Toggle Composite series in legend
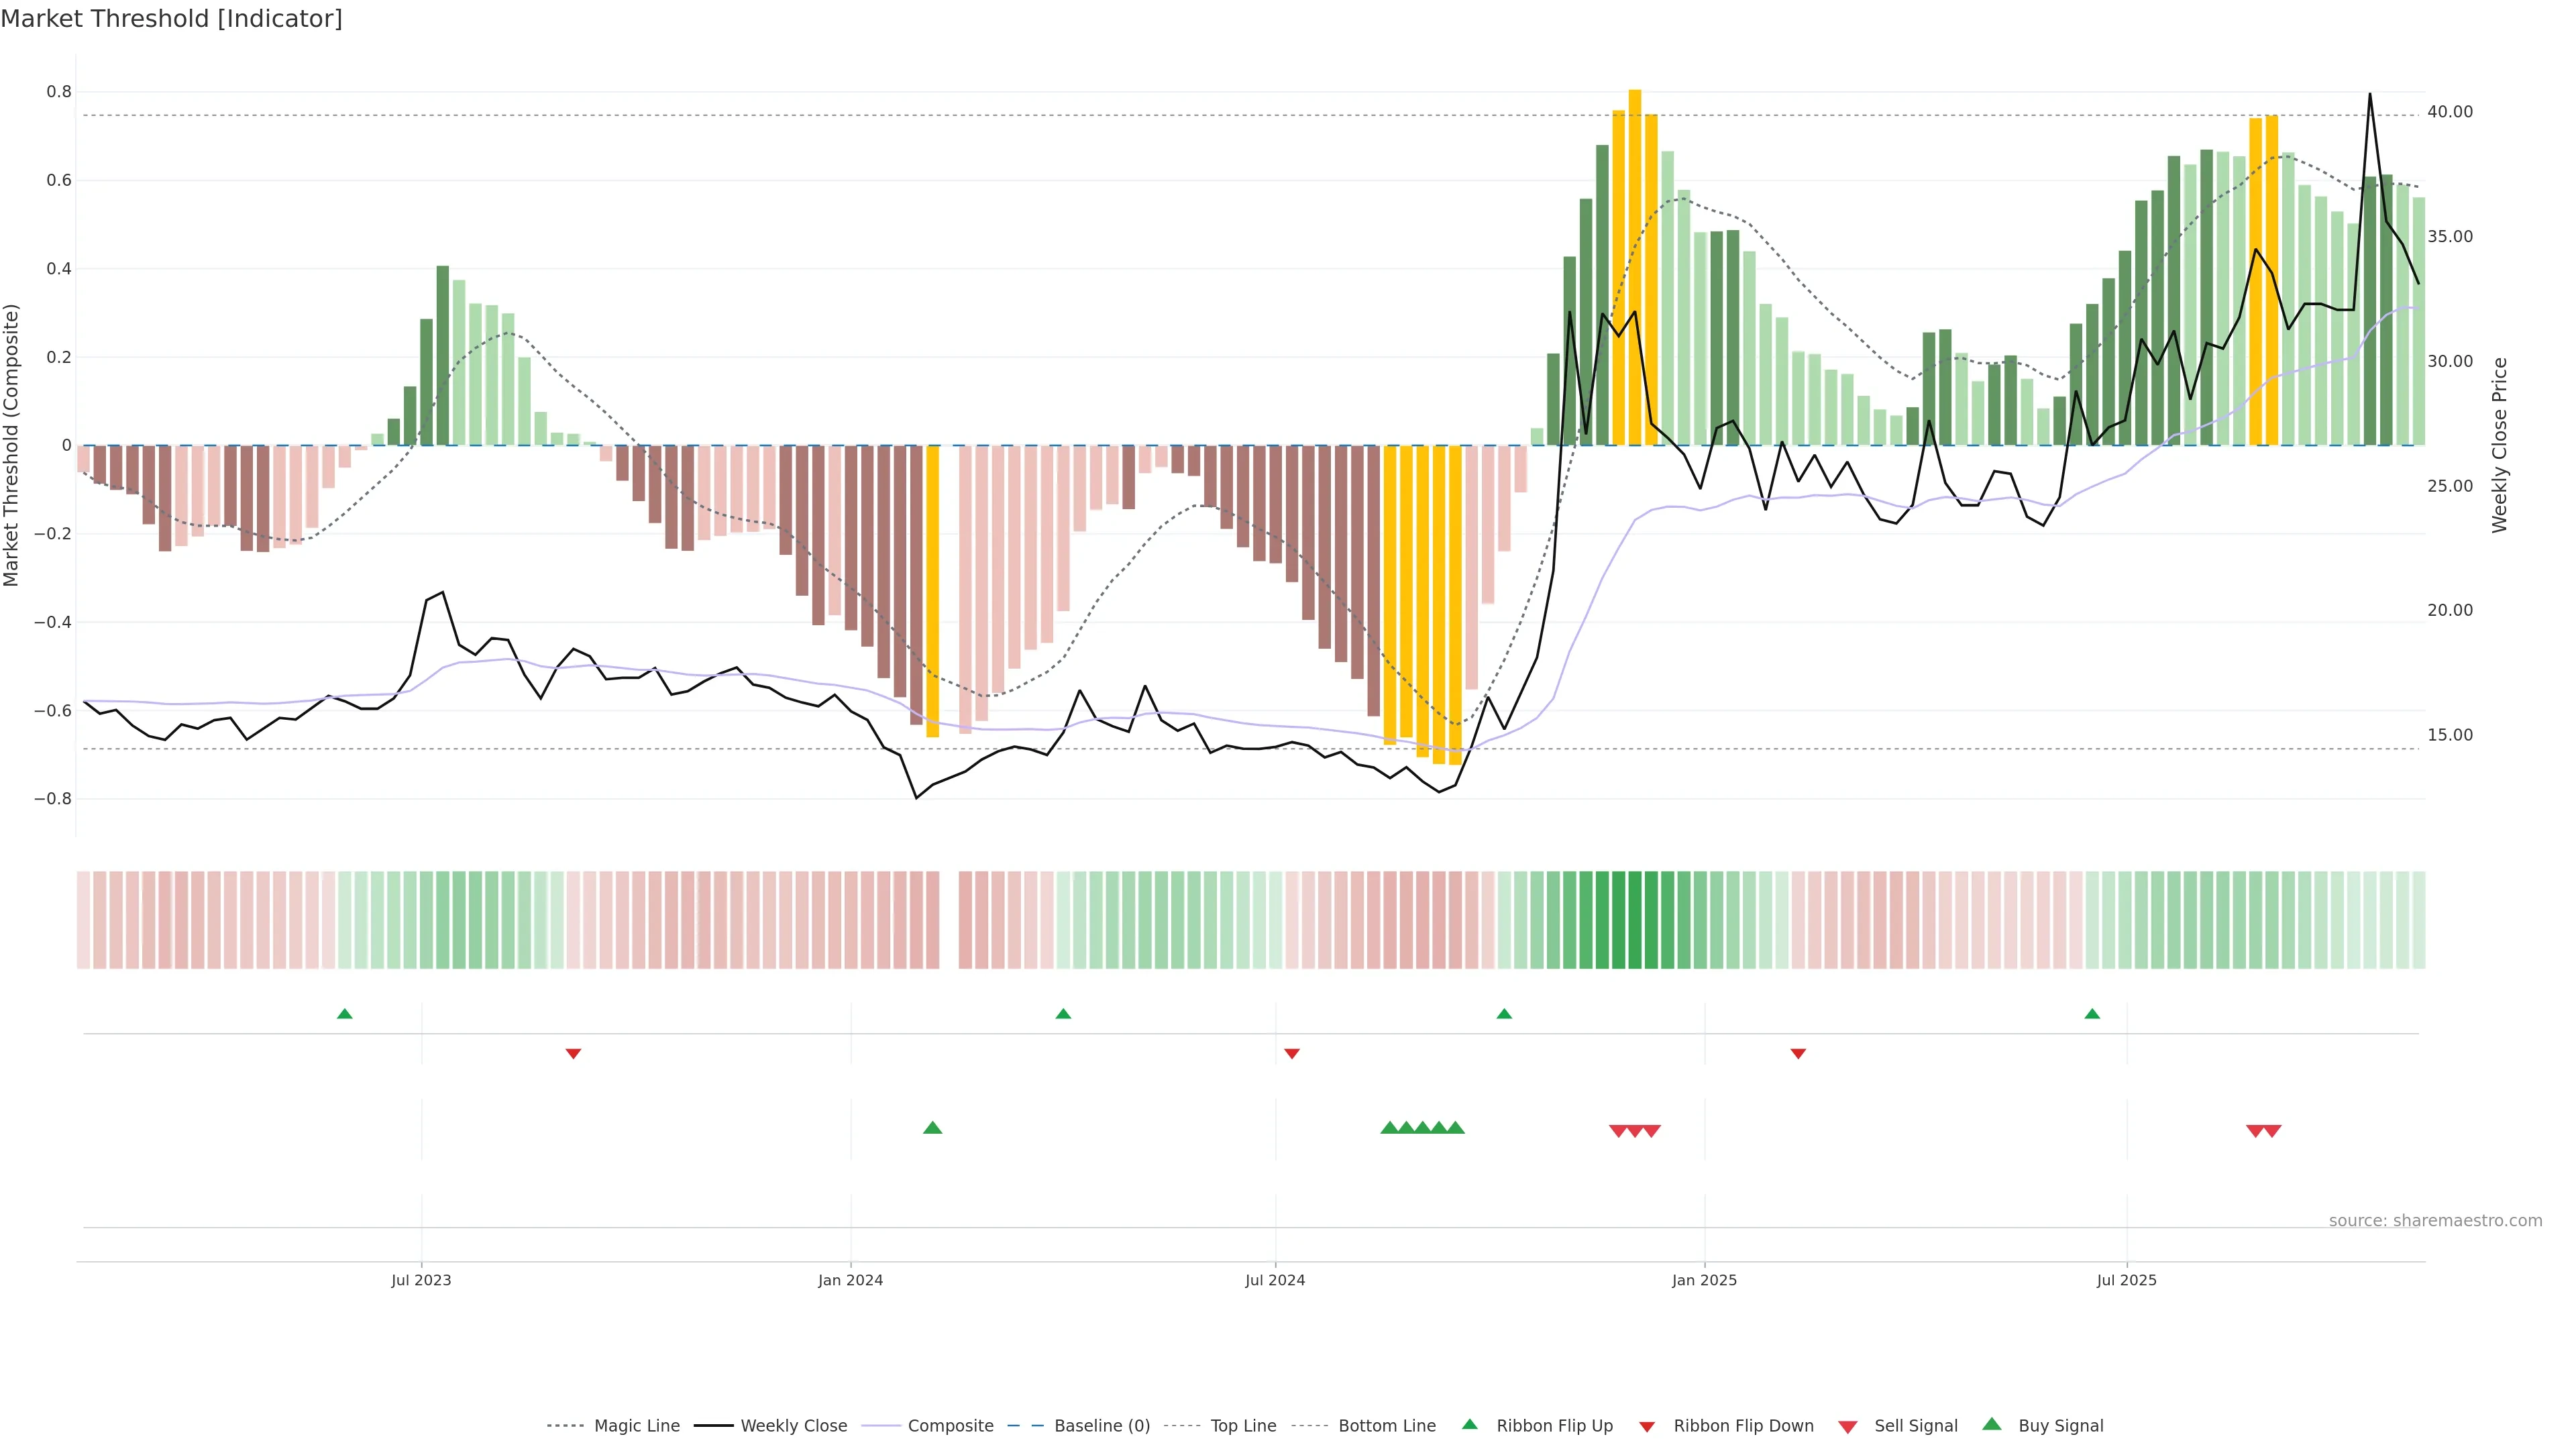Screen dimensions: 2576x1449 [950, 1426]
